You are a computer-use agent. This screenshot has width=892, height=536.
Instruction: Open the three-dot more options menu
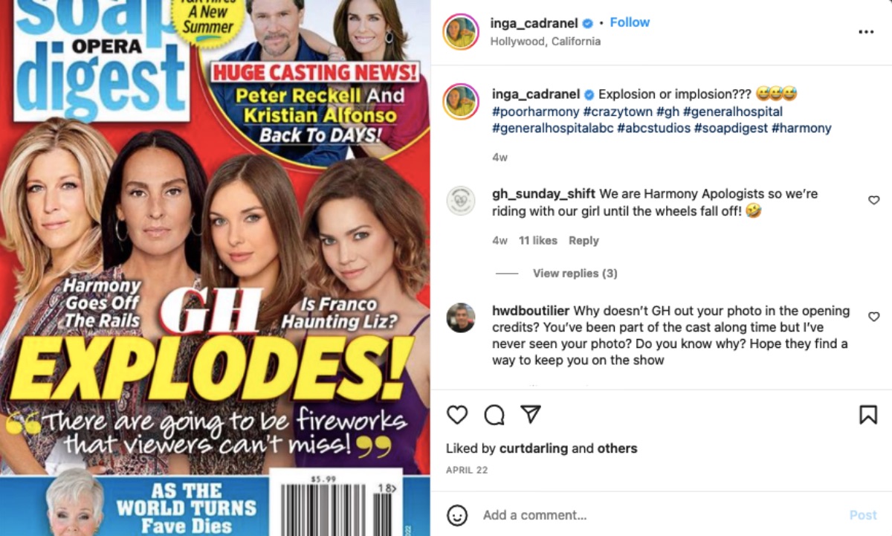[866, 32]
